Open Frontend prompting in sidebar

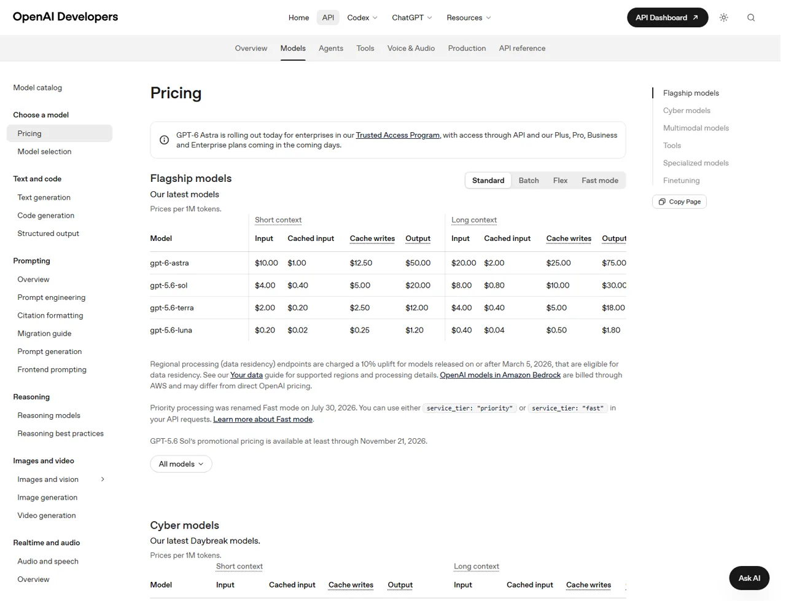click(x=52, y=370)
